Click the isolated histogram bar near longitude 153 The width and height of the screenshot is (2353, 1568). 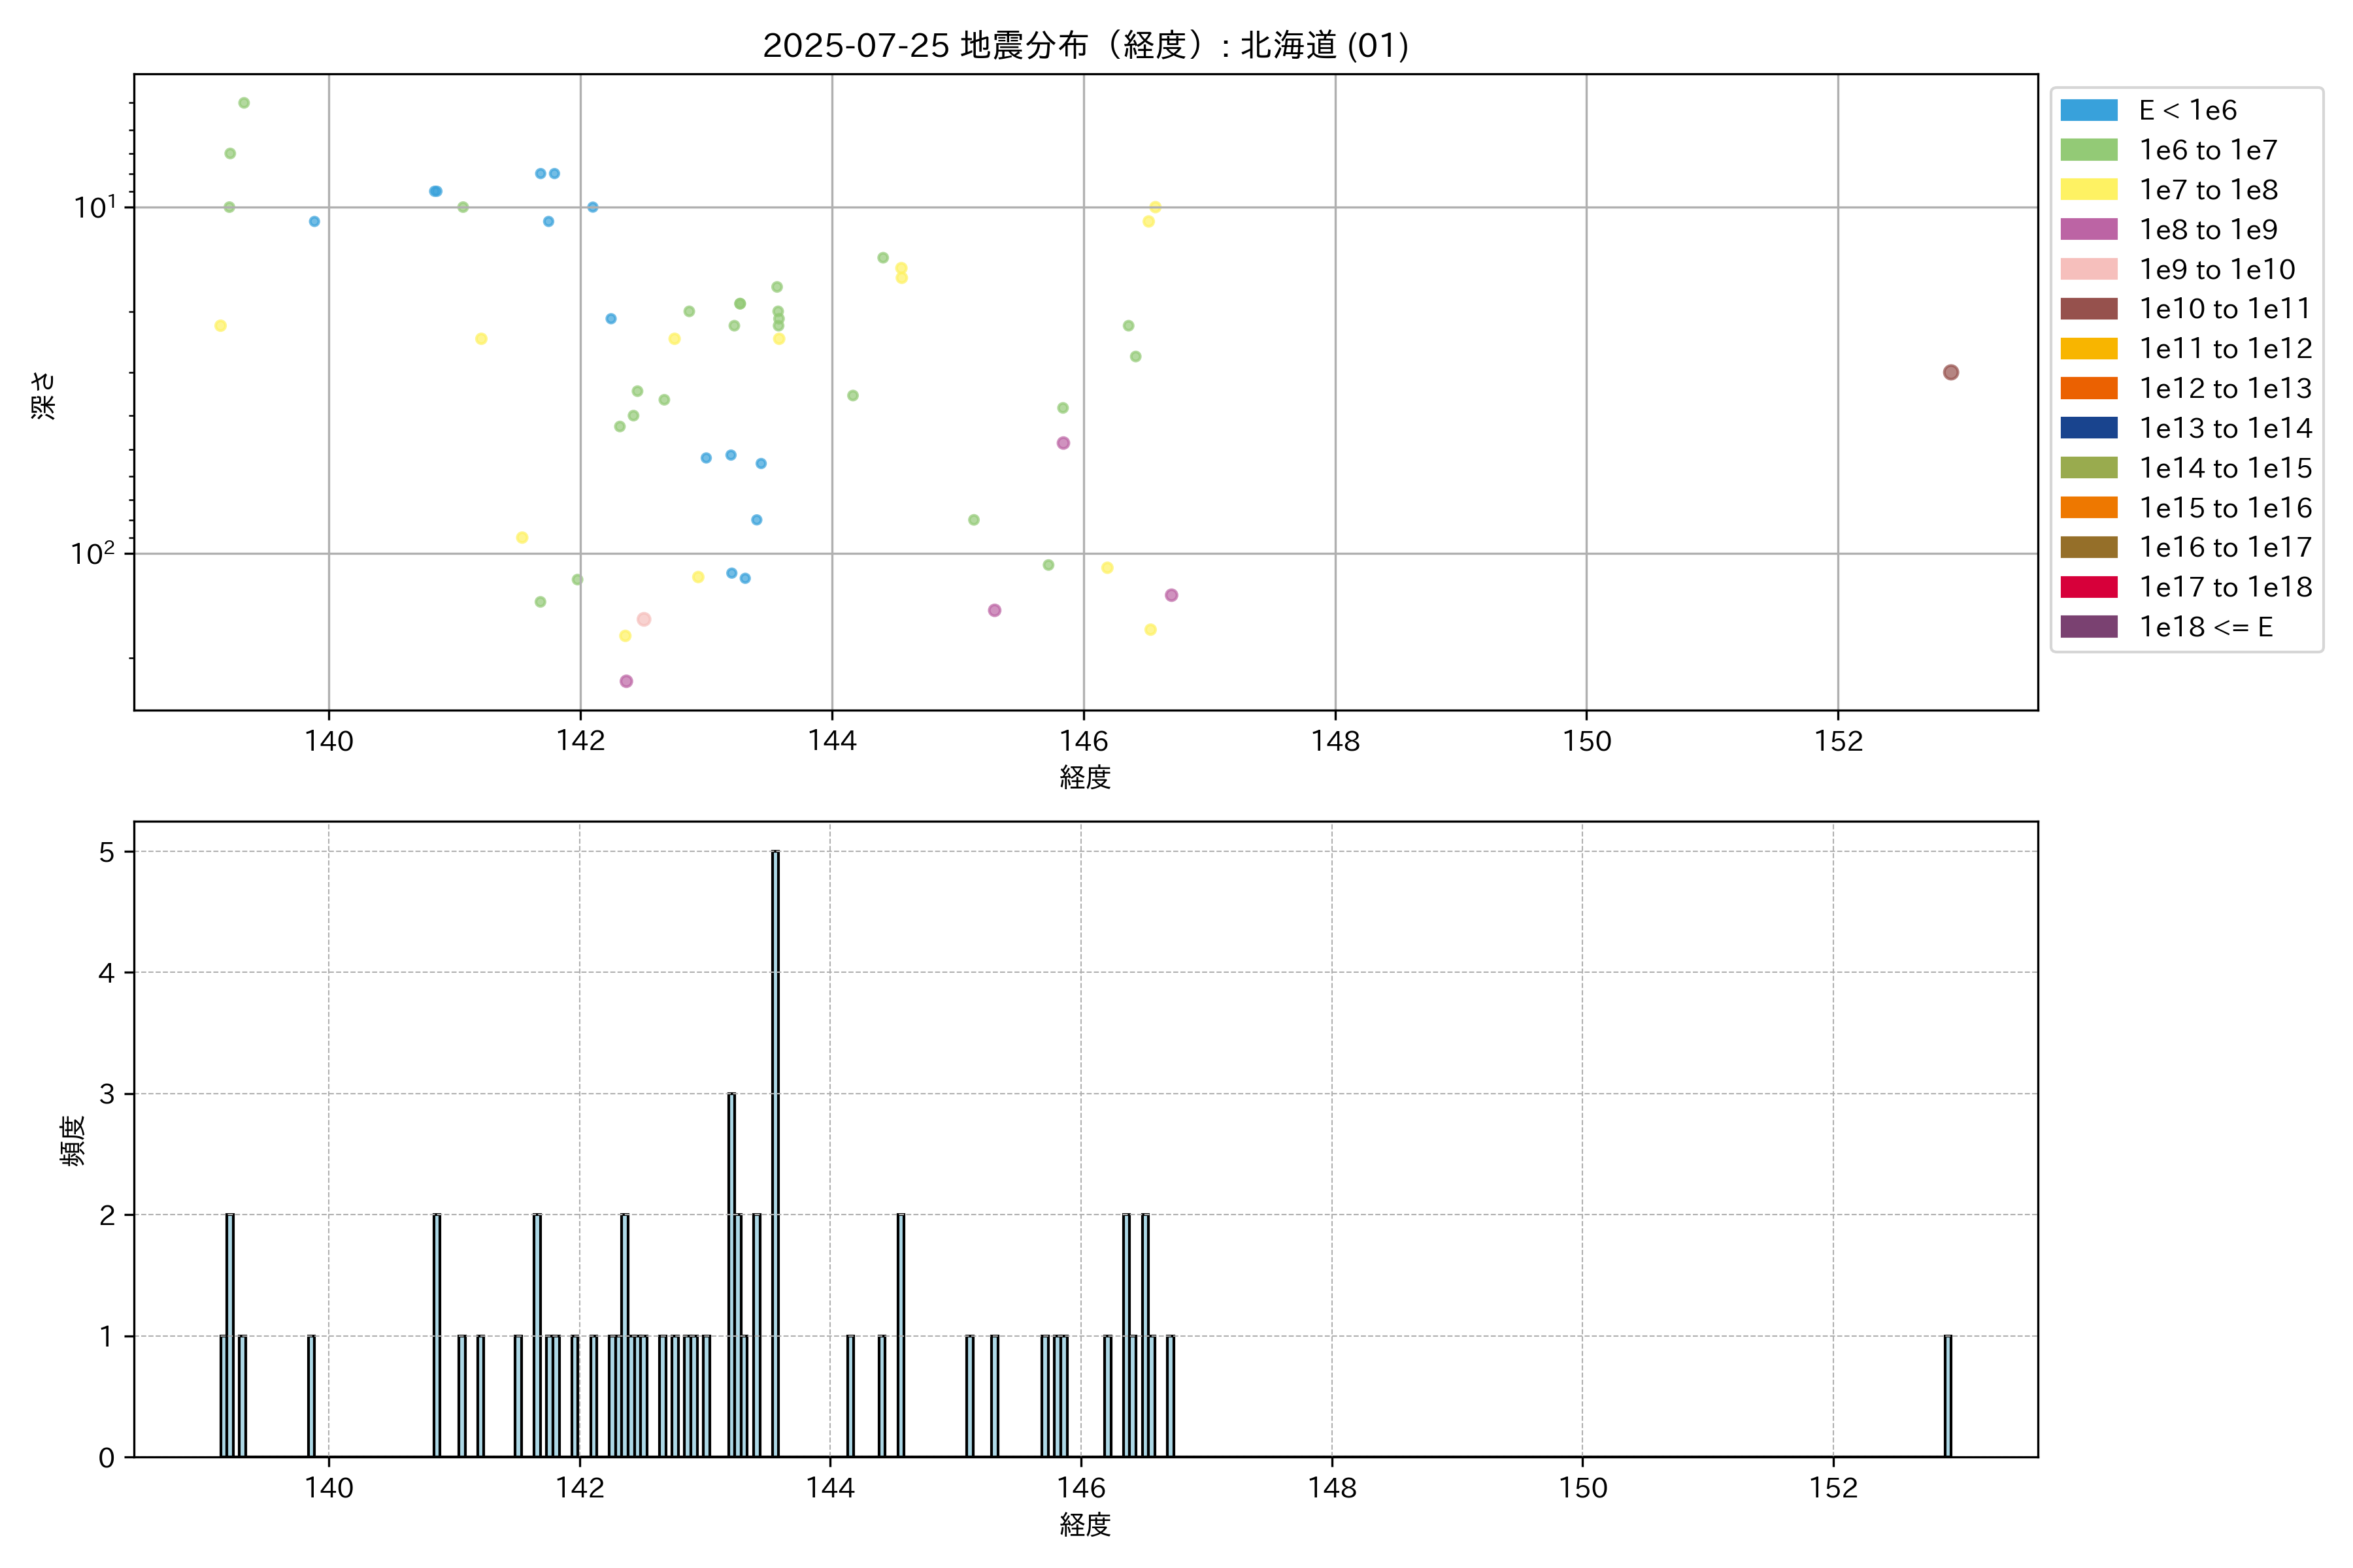1947,1395
